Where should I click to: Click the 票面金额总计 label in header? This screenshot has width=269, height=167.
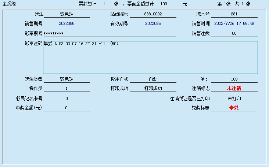click(141, 4)
